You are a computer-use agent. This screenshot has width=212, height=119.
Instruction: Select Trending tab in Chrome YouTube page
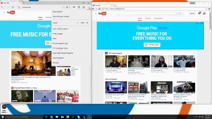click(x=148, y=19)
